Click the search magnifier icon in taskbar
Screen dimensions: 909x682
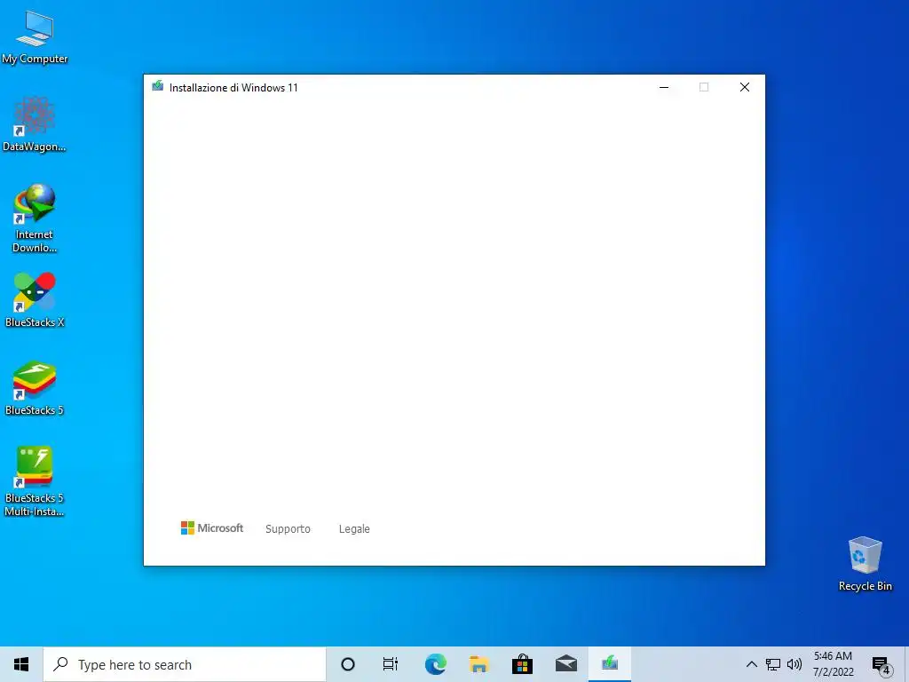pyautogui.click(x=61, y=664)
